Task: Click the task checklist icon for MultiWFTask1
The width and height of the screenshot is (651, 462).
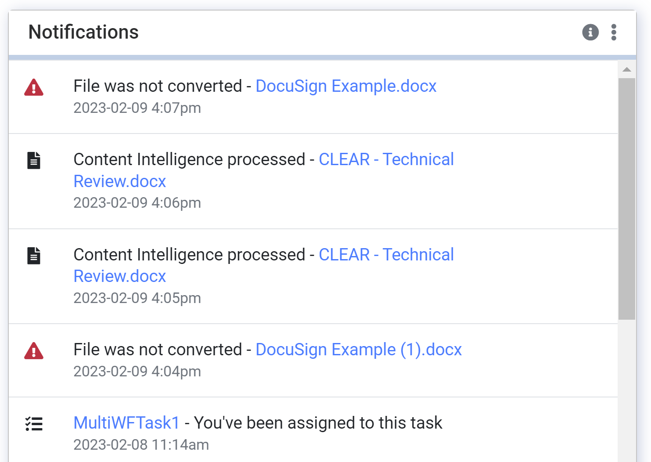Action: (x=34, y=424)
